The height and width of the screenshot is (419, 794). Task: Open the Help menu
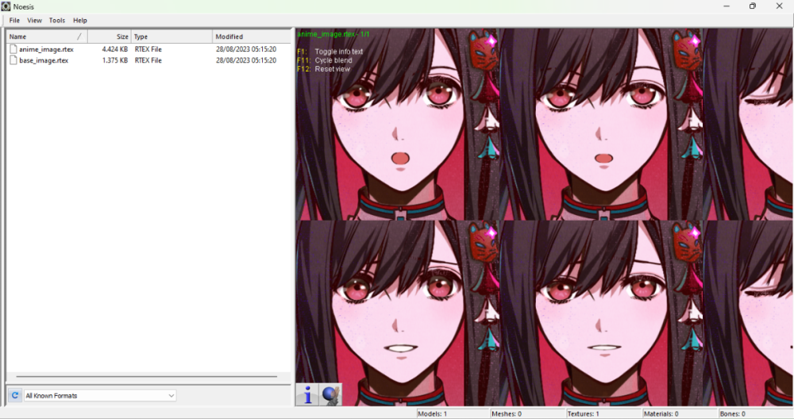[80, 21]
